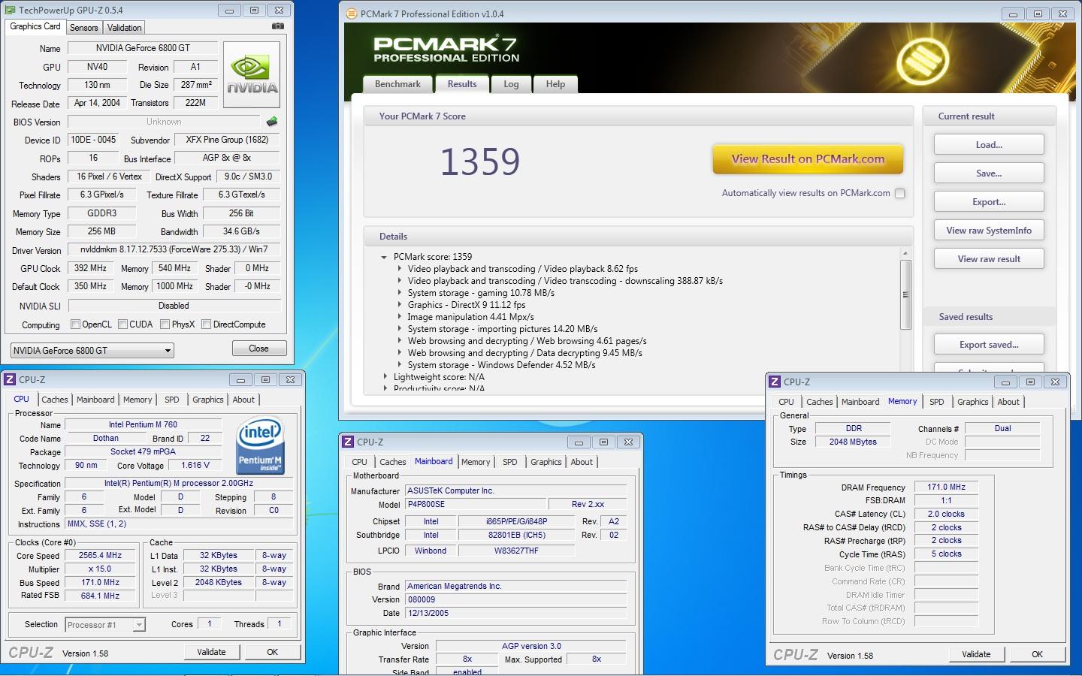Screen dimensions: 1082x676
Task: Click the BIOS save chip icon in GPU-Z
Action: point(272,122)
